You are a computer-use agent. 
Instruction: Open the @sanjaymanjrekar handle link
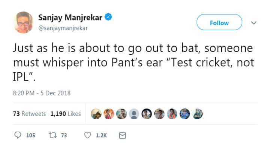coord(63,28)
